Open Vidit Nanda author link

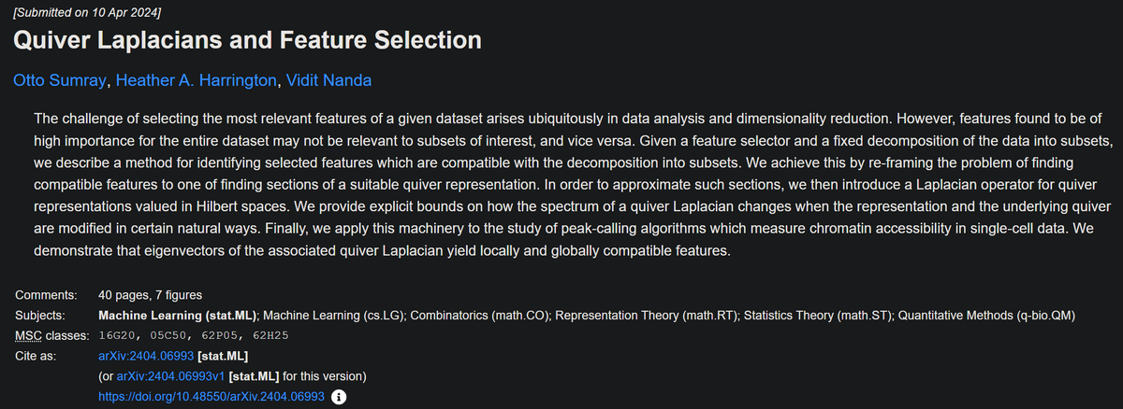[x=328, y=80]
